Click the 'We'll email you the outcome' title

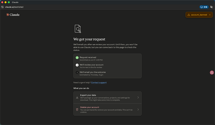pos(93,72)
